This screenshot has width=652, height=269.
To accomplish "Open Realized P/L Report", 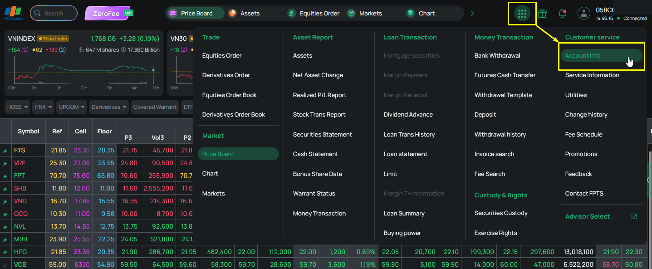I will coord(319,95).
